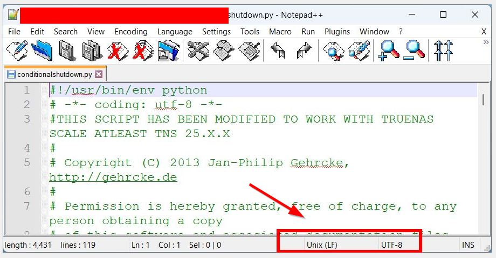496x258 pixels.
Task: Open the Plugins menu
Action: [x=337, y=32]
